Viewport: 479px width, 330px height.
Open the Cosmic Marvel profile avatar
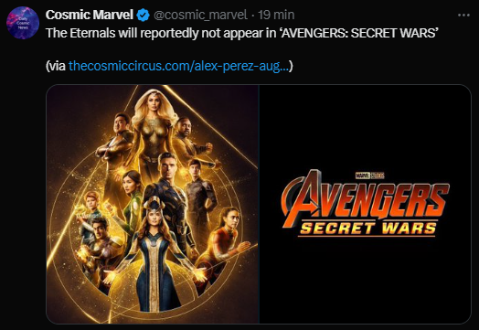pos(23,23)
